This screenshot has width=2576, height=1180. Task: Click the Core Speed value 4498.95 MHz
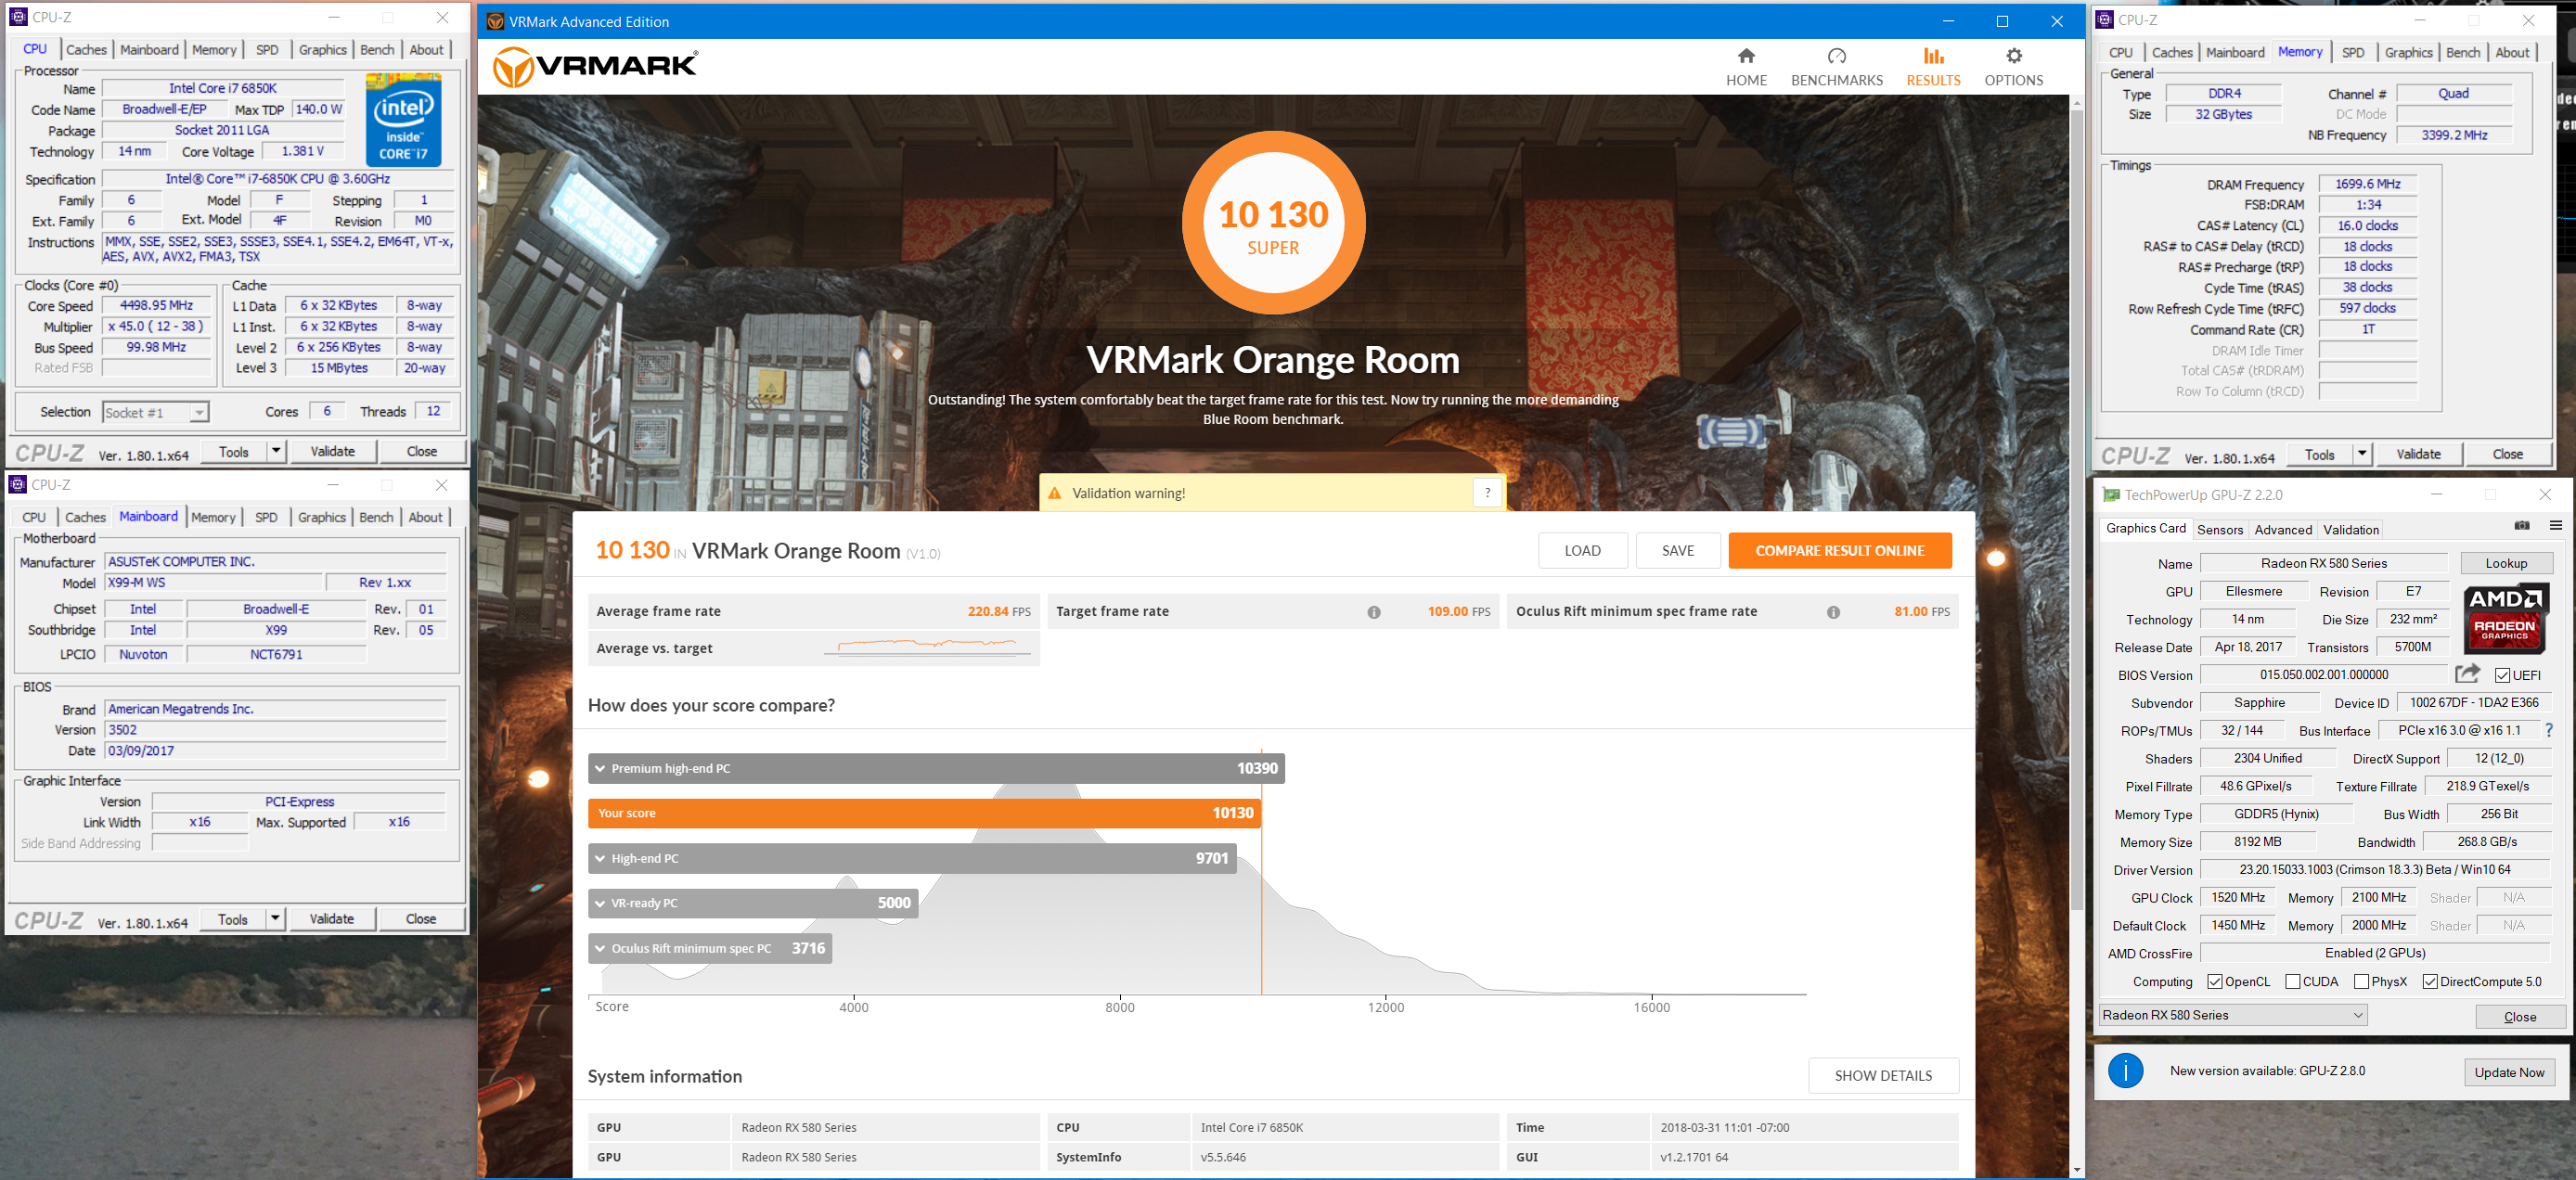[156, 306]
